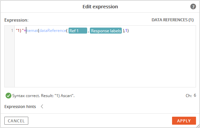Click the CANCEL button
The image size is (200, 128).
[16, 121]
